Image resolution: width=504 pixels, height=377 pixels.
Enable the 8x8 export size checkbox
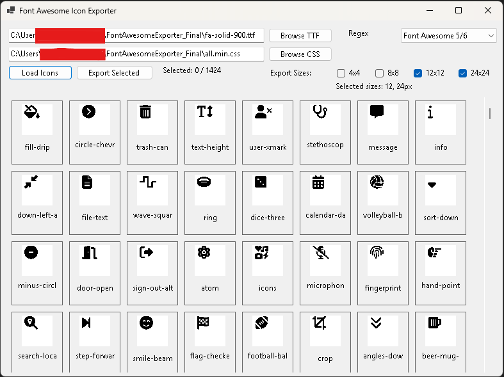click(x=379, y=73)
